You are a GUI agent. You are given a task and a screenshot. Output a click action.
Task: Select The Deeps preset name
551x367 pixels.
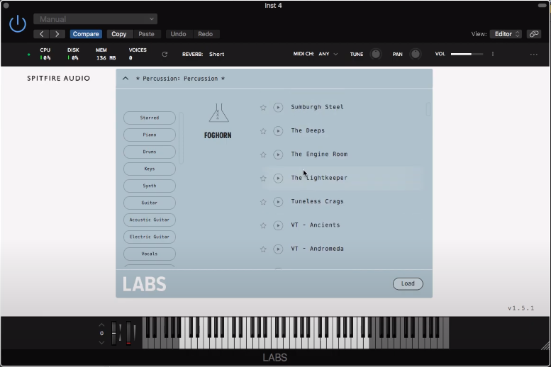pos(308,130)
